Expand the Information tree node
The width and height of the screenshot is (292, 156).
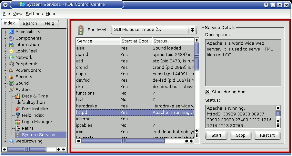click(x=5, y=45)
